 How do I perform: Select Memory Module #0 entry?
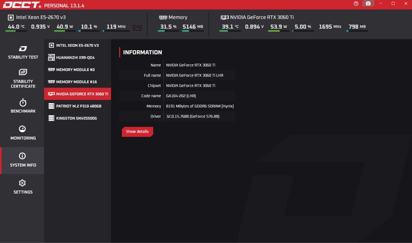tap(78, 70)
